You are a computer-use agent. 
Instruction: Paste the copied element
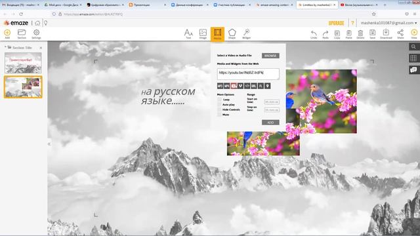pyautogui.click(x=348, y=34)
